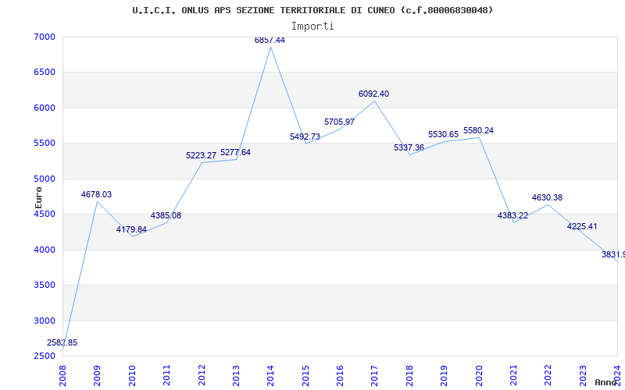Viewport: 625px width, 390px height.
Task: Select the 6857.44 data label
Action: 270,40
